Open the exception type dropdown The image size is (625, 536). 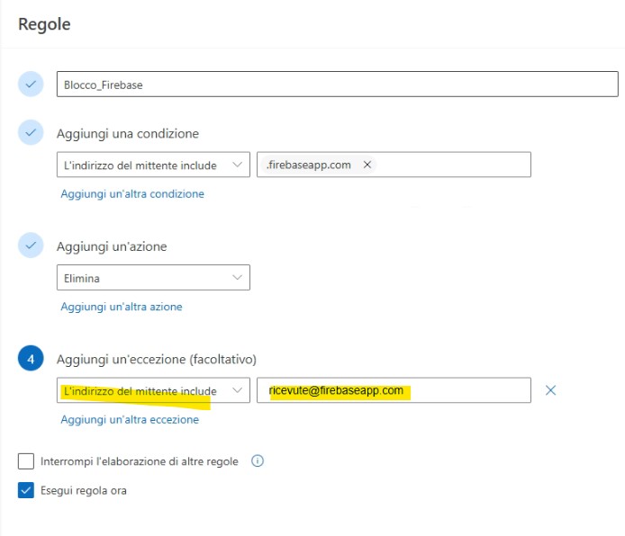[153, 390]
